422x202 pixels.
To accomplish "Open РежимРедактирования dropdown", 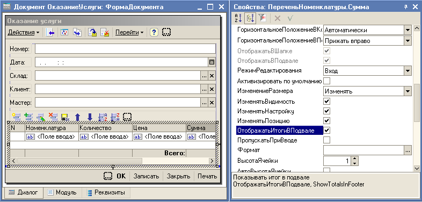I will tap(408, 71).
